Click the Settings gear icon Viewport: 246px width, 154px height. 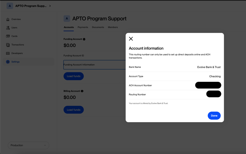[x=8, y=62]
